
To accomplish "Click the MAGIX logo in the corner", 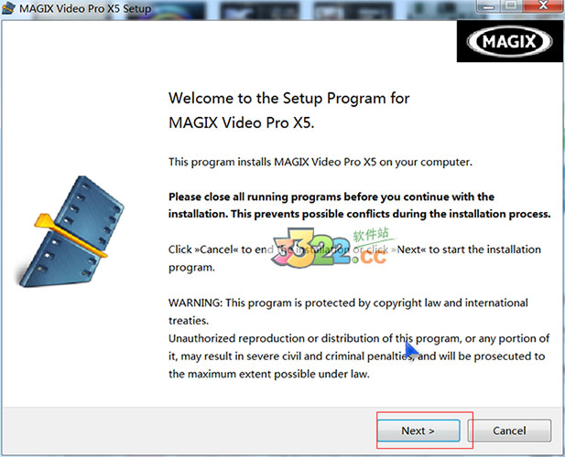I will [x=509, y=41].
